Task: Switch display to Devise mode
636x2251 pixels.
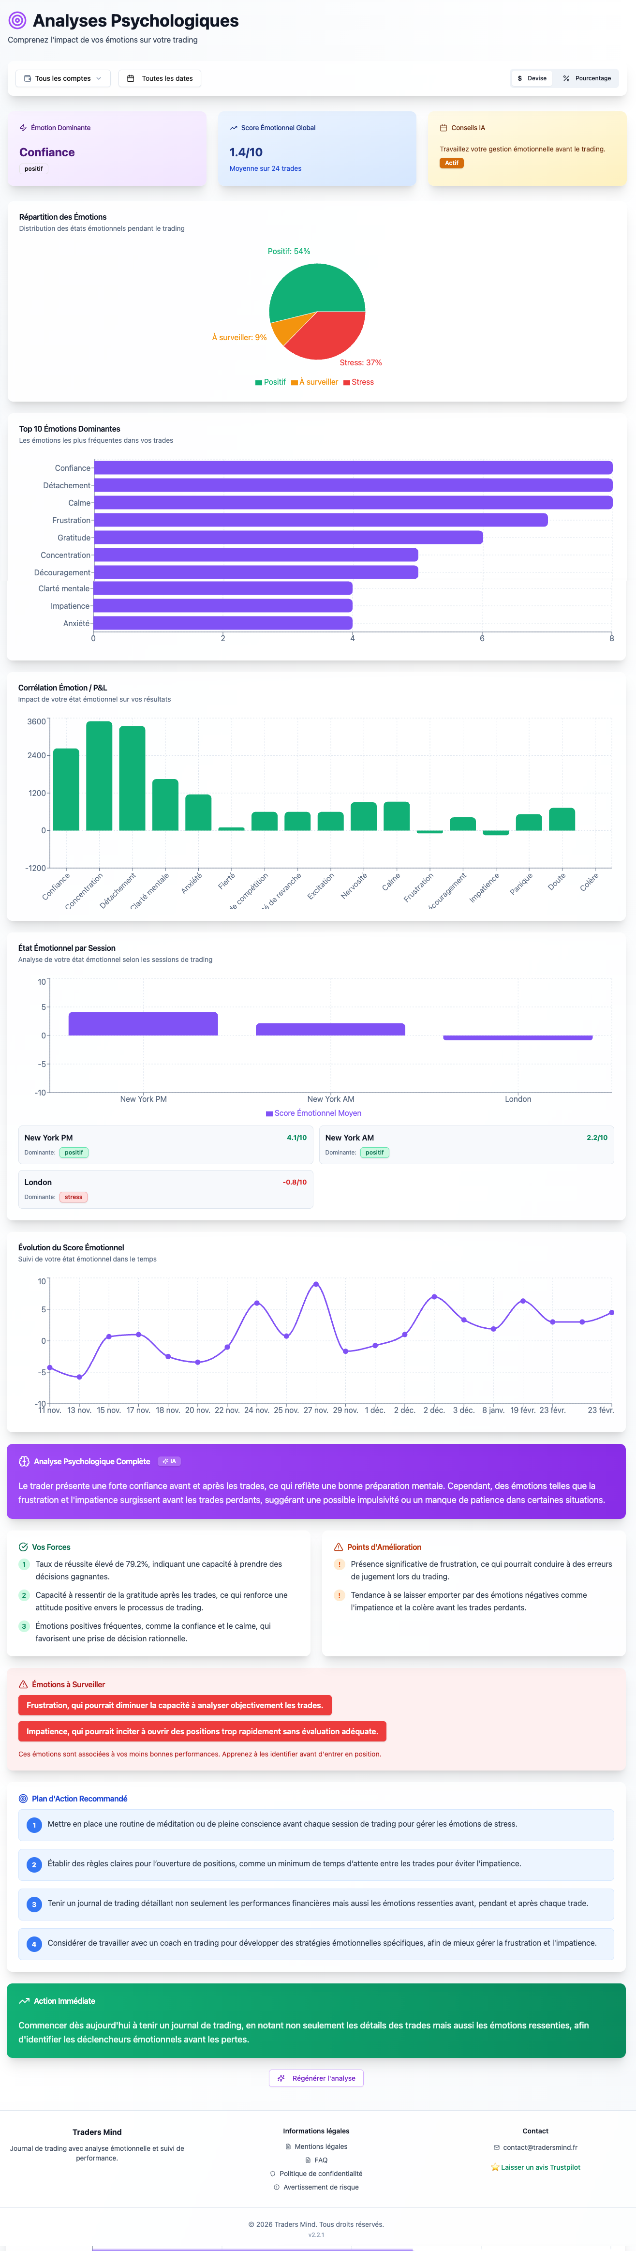Action: [x=531, y=79]
